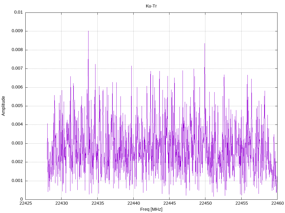The image size is (285, 213).
Task: Click the x-axis tick label 22455
Action: point(241,203)
